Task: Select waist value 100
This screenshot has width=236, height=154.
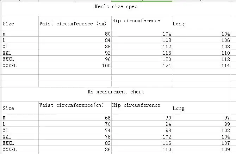Action: coord(75,65)
